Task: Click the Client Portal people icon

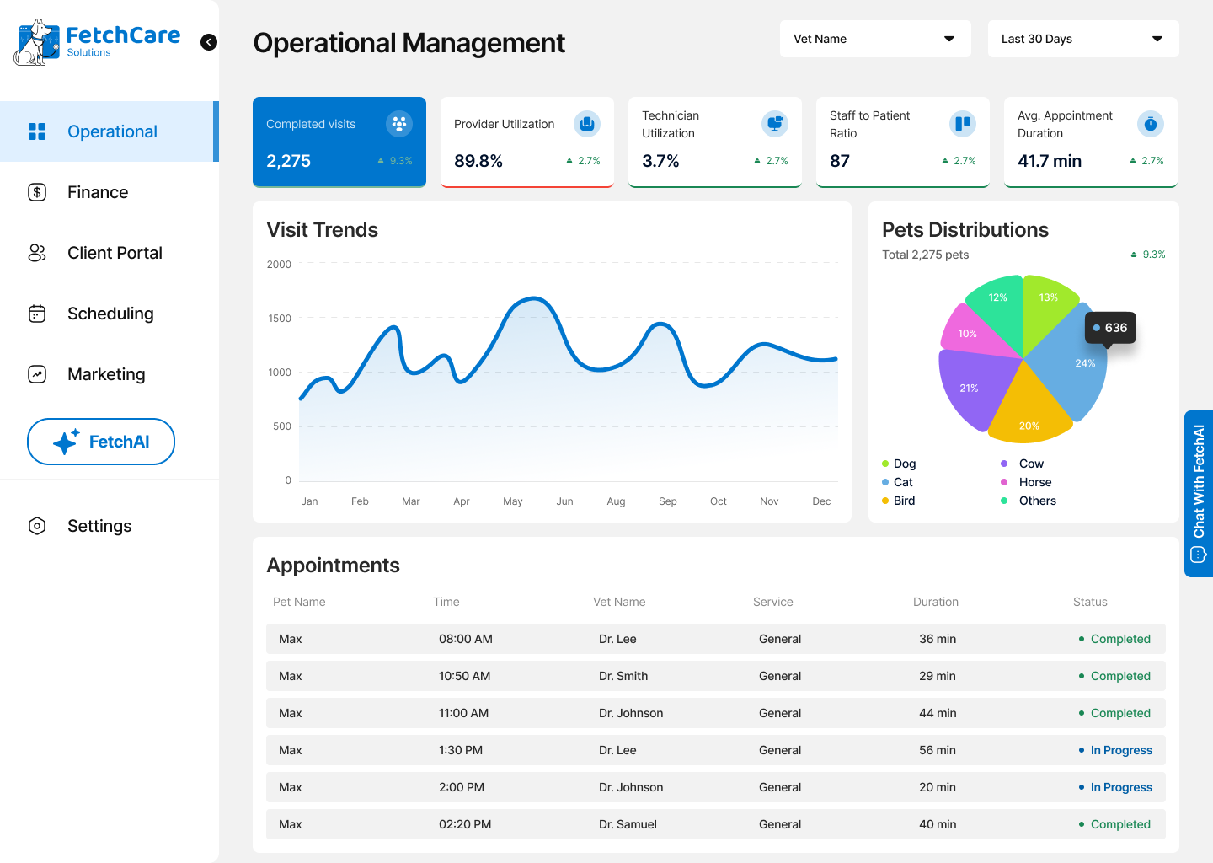Action: [37, 253]
